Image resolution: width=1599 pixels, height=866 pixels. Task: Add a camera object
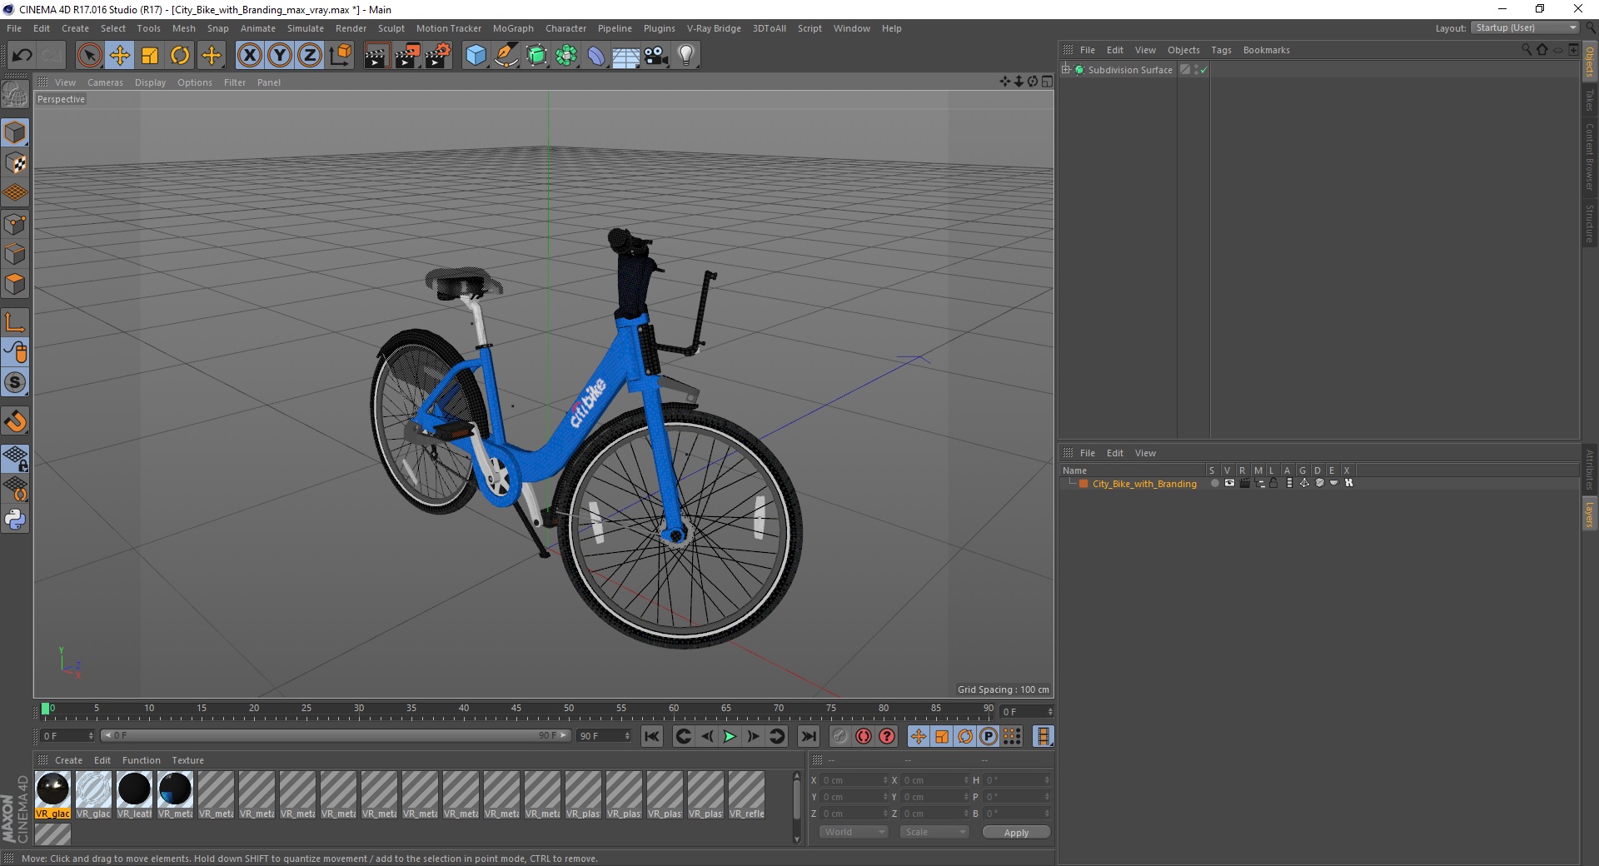(x=656, y=56)
